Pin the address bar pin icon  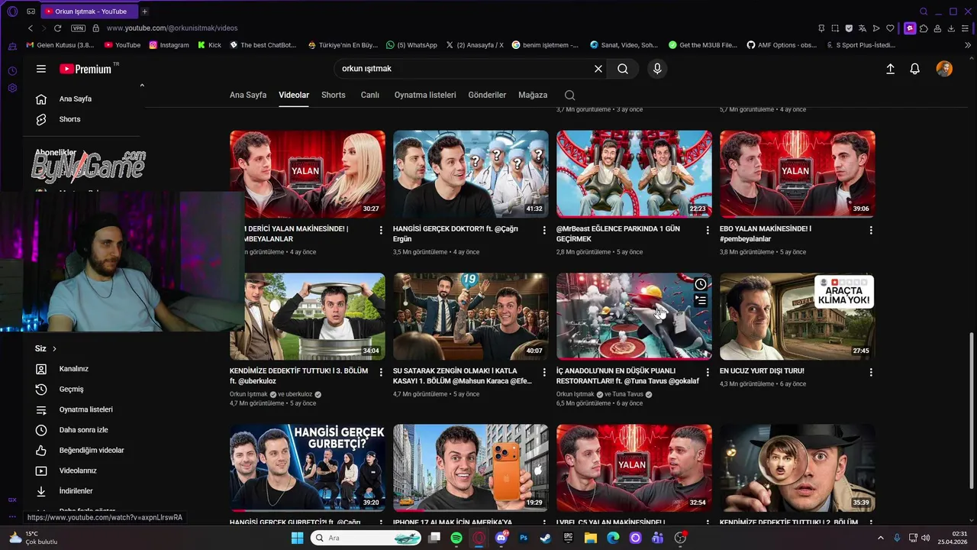click(x=821, y=28)
